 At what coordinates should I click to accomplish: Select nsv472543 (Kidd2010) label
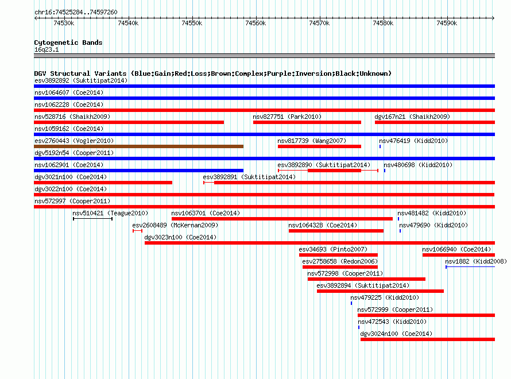pos(392,322)
